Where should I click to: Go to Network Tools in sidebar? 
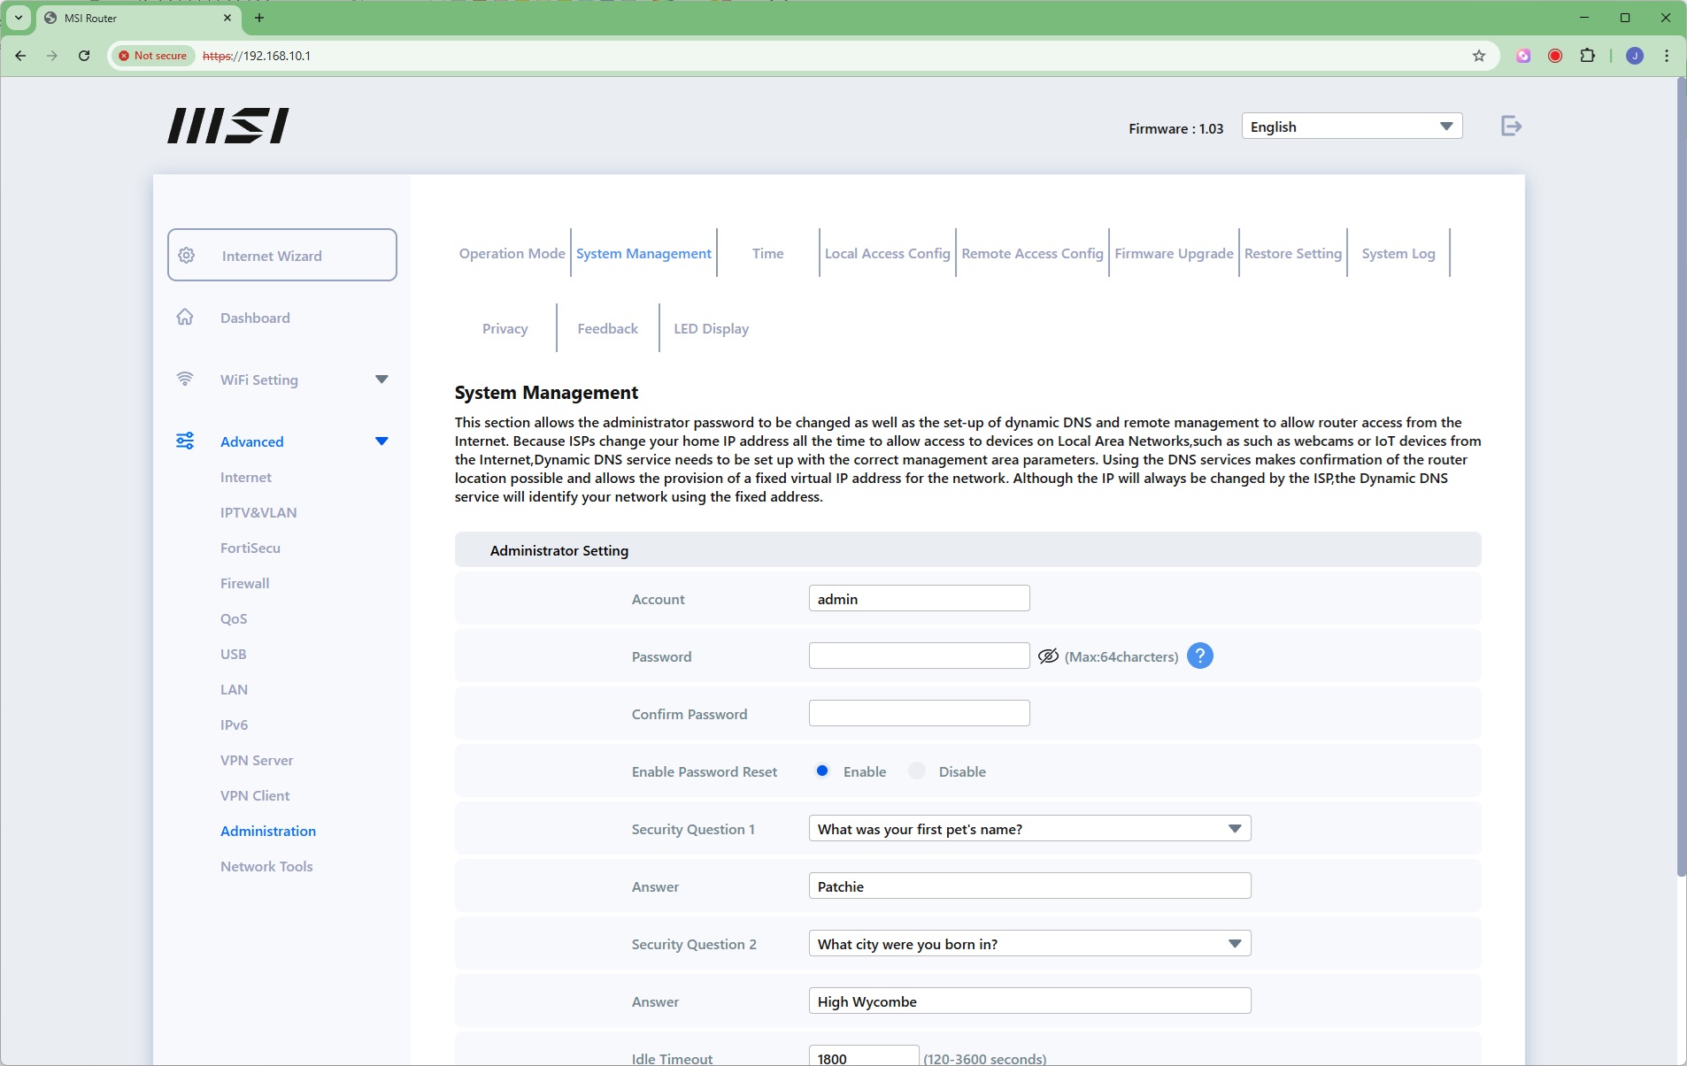266,867
